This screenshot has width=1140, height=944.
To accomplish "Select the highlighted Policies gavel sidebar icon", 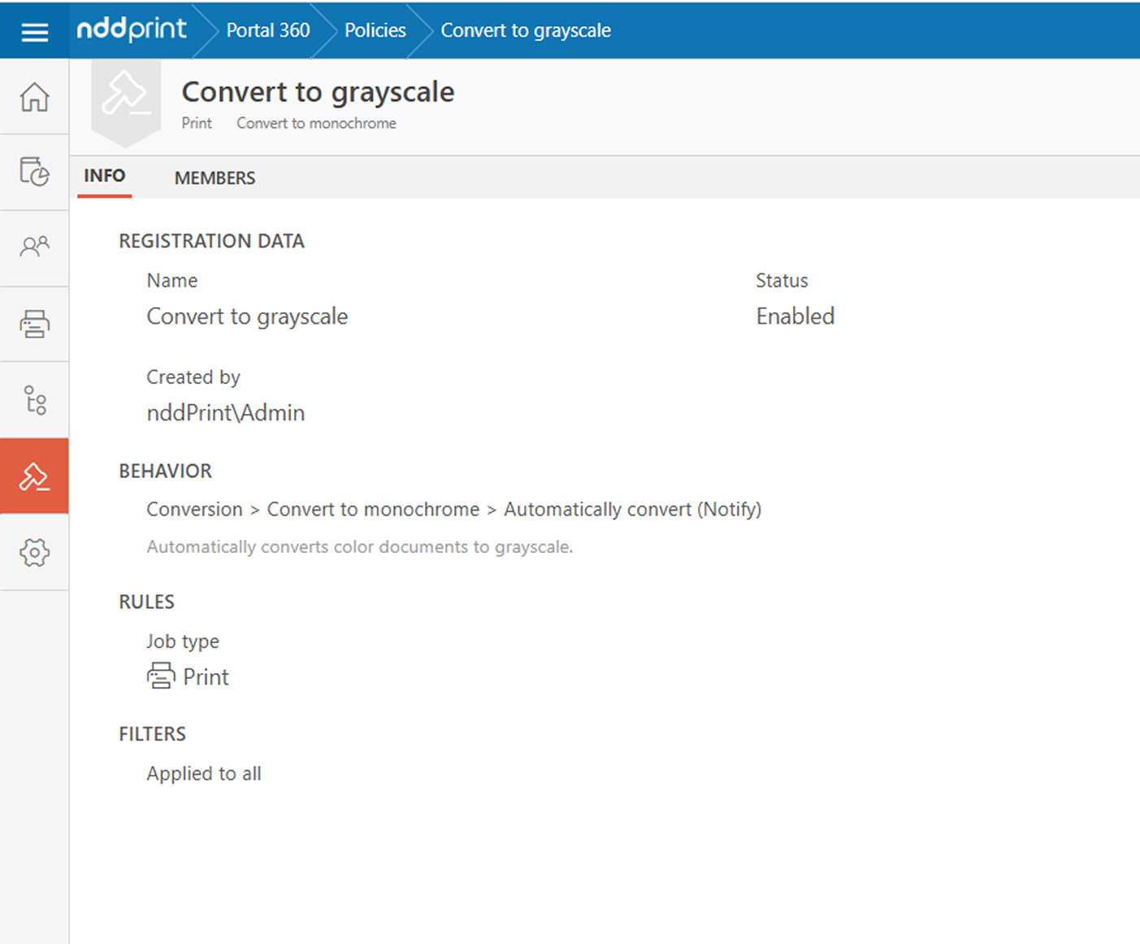I will pyautogui.click(x=34, y=476).
